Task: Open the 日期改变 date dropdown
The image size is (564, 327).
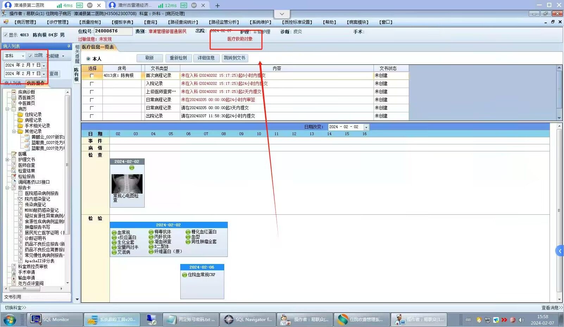Action: (366, 127)
